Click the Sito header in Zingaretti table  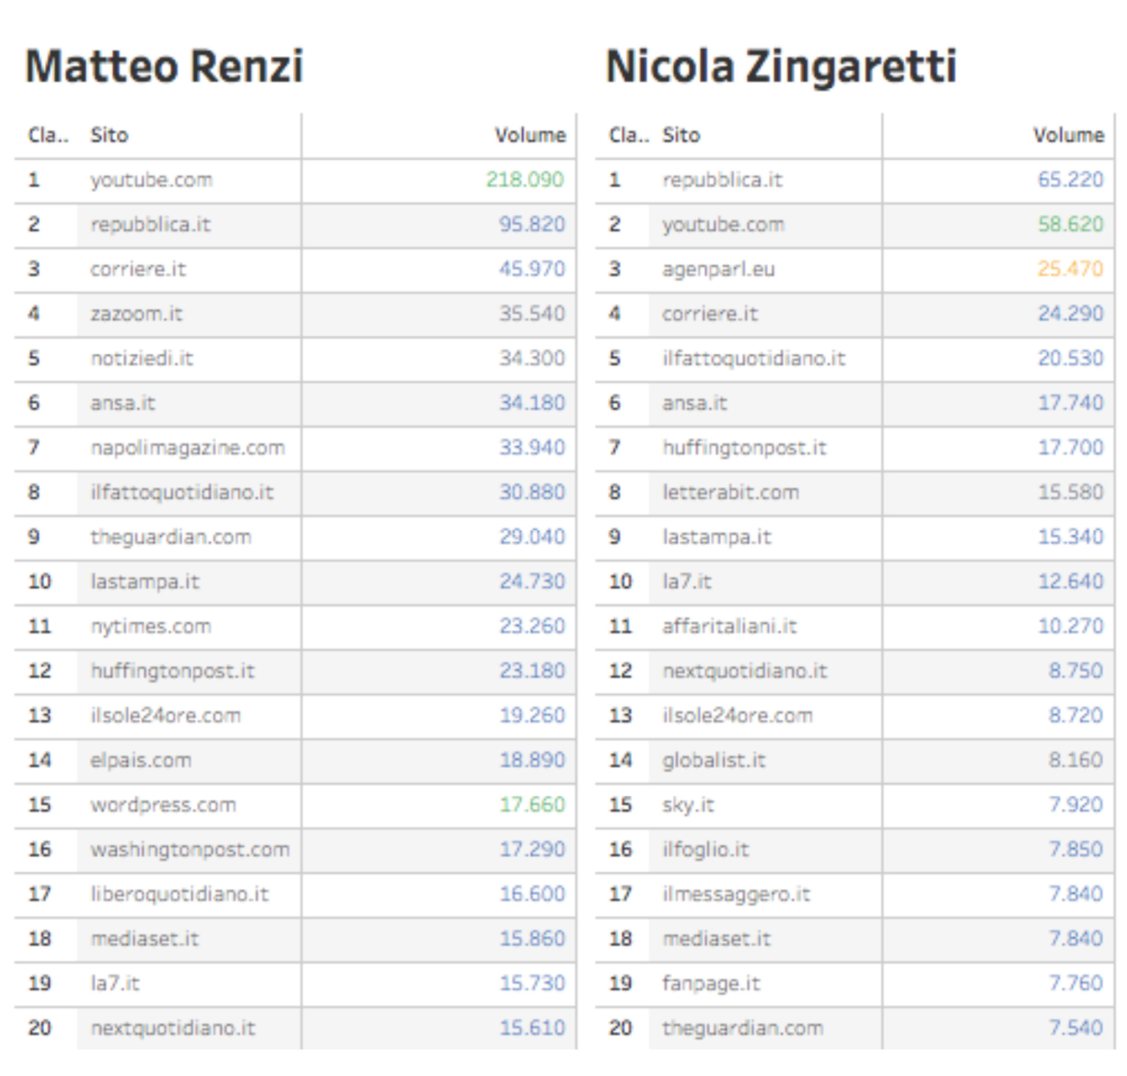click(x=680, y=135)
